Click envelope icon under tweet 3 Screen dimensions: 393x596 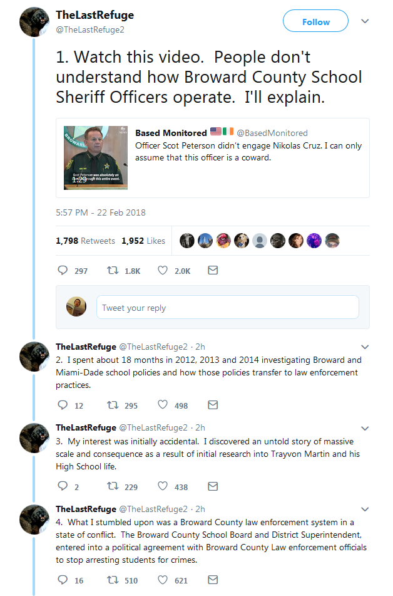(x=213, y=486)
